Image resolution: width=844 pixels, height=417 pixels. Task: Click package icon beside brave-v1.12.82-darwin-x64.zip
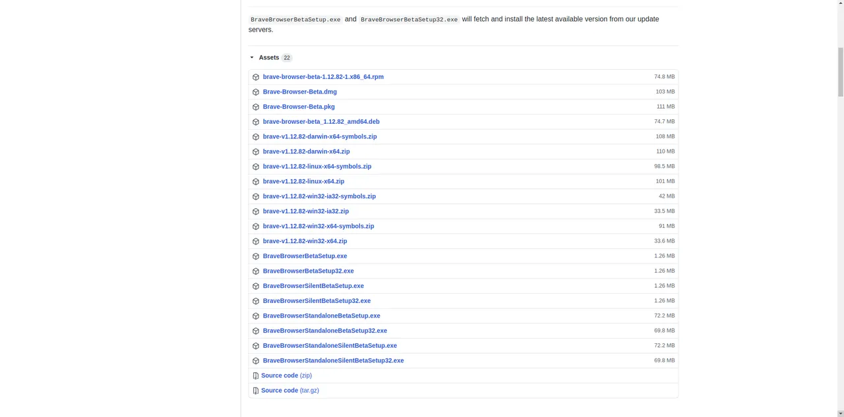tap(256, 152)
